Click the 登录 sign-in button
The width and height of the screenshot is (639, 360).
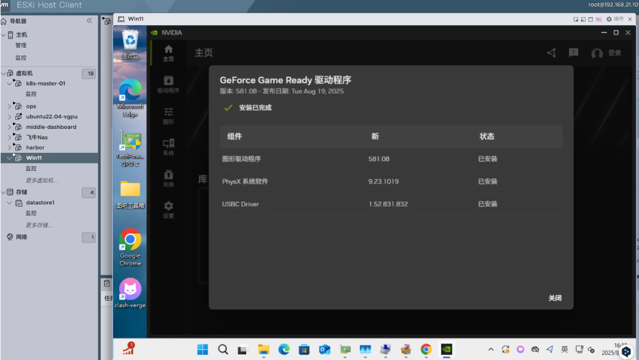click(615, 53)
